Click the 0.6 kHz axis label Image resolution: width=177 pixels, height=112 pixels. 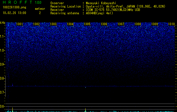coord(2,106)
